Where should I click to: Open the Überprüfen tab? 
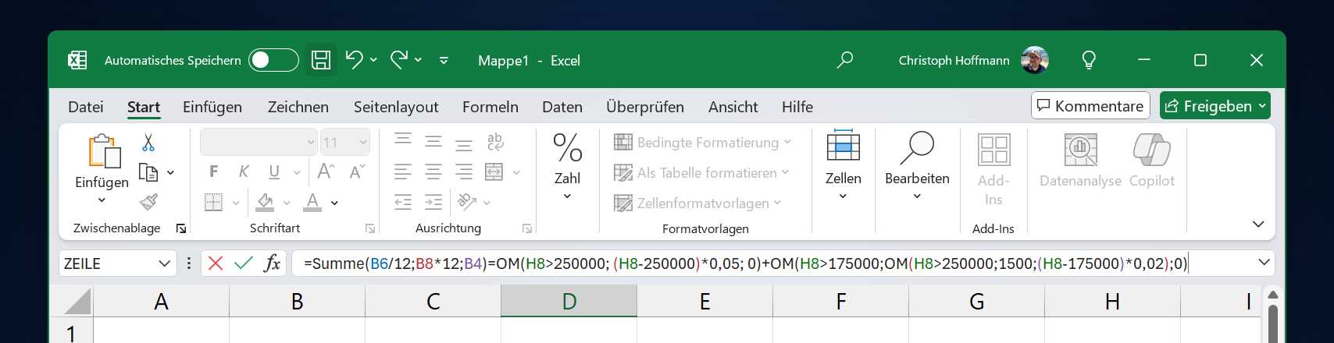click(x=645, y=107)
